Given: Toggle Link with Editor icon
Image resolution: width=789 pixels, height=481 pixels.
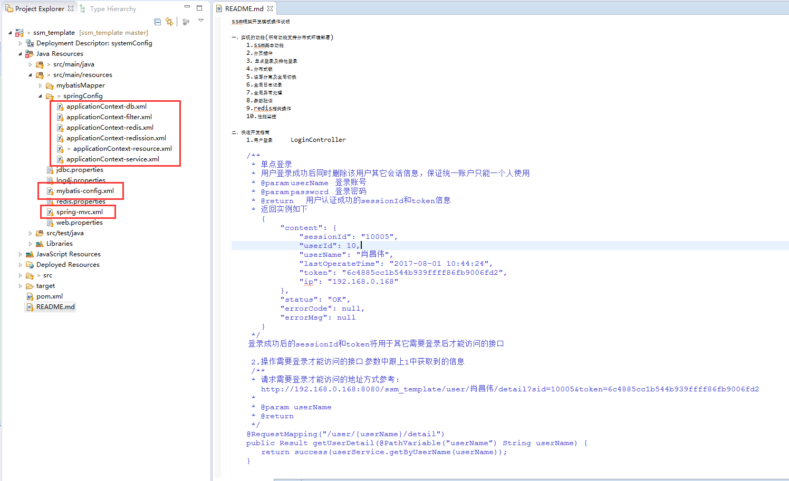Looking at the screenshot, I should pyautogui.click(x=169, y=22).
